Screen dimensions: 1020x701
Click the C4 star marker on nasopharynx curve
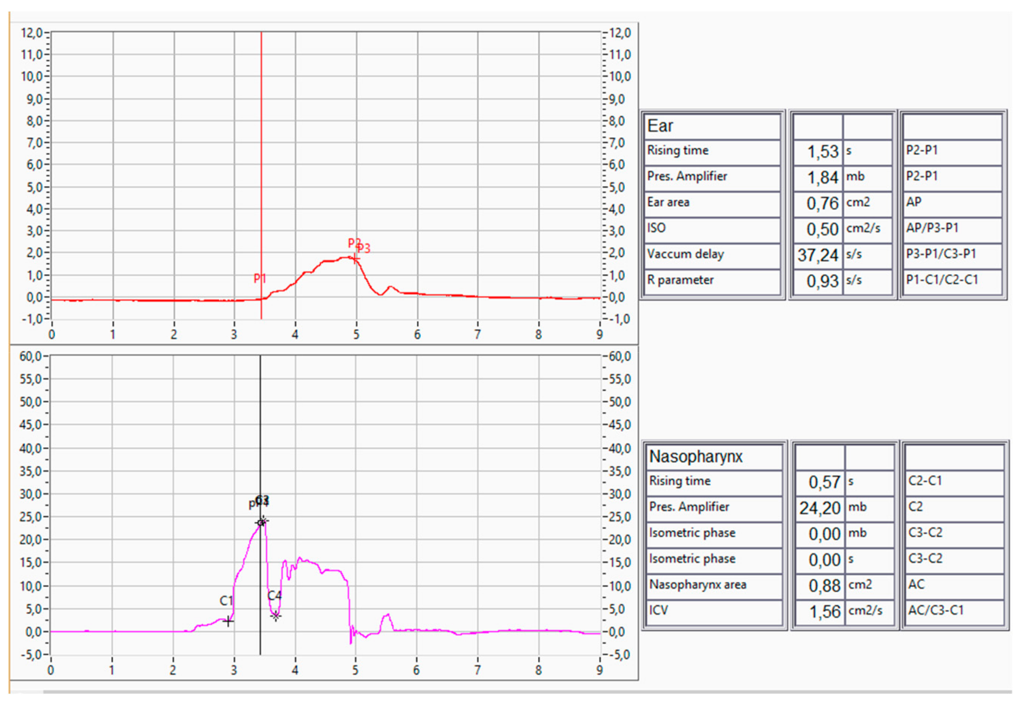coord(275,616)
